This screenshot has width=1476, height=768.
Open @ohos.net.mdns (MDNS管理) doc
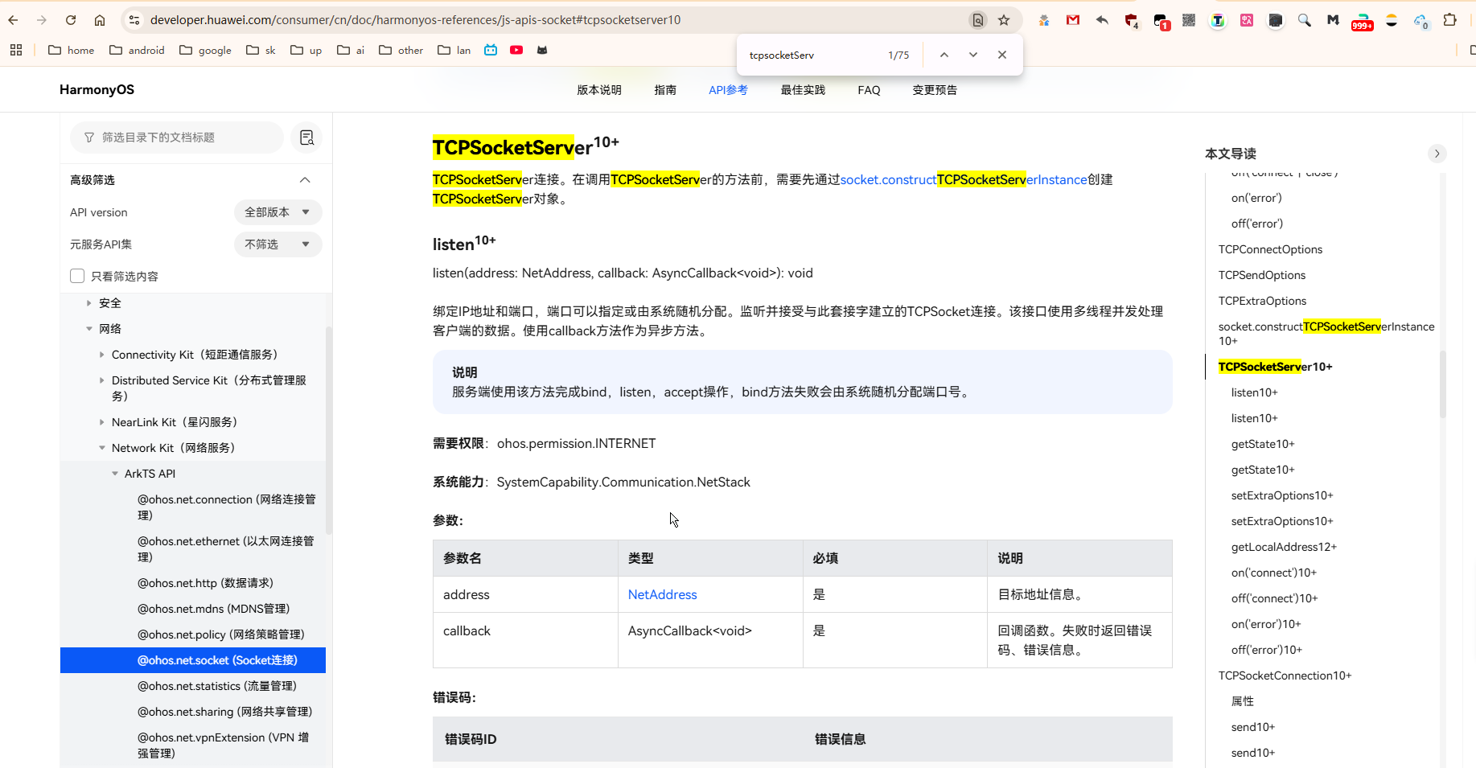pyautogui.click(x=213, y=609)
